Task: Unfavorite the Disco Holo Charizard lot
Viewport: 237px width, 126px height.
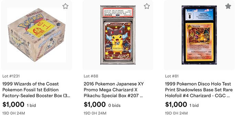Action: 228,6
